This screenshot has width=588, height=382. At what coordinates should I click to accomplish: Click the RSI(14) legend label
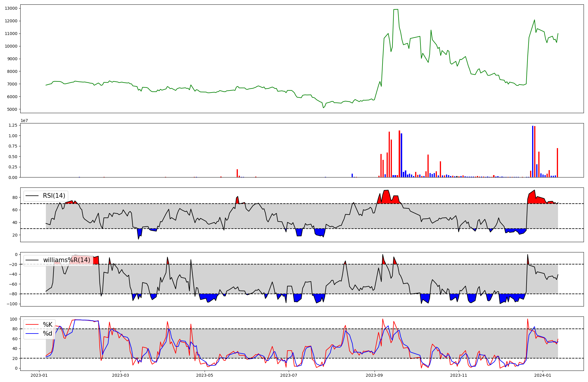pyautogui.click(x=54, y=196)
